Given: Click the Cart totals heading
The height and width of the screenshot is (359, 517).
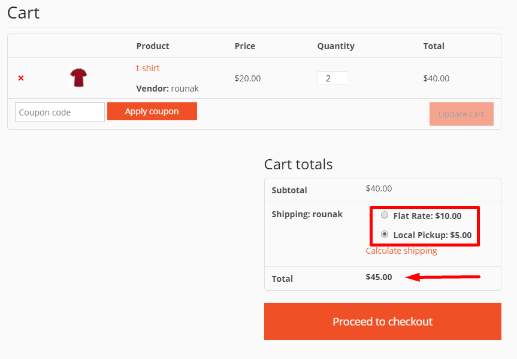Looking at the screenshot, I should coord(298,165).
